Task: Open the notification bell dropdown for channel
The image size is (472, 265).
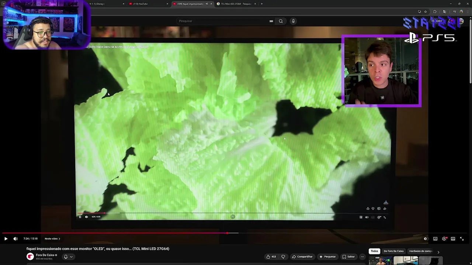Action: [68, 257]
